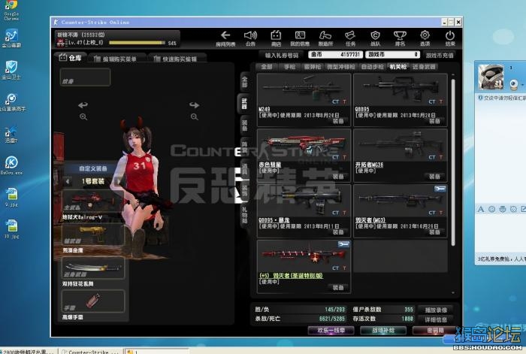The image size is (526, 354).
Task: Switch to the 快速购买编辑 tab
Action: pos(177,59)
